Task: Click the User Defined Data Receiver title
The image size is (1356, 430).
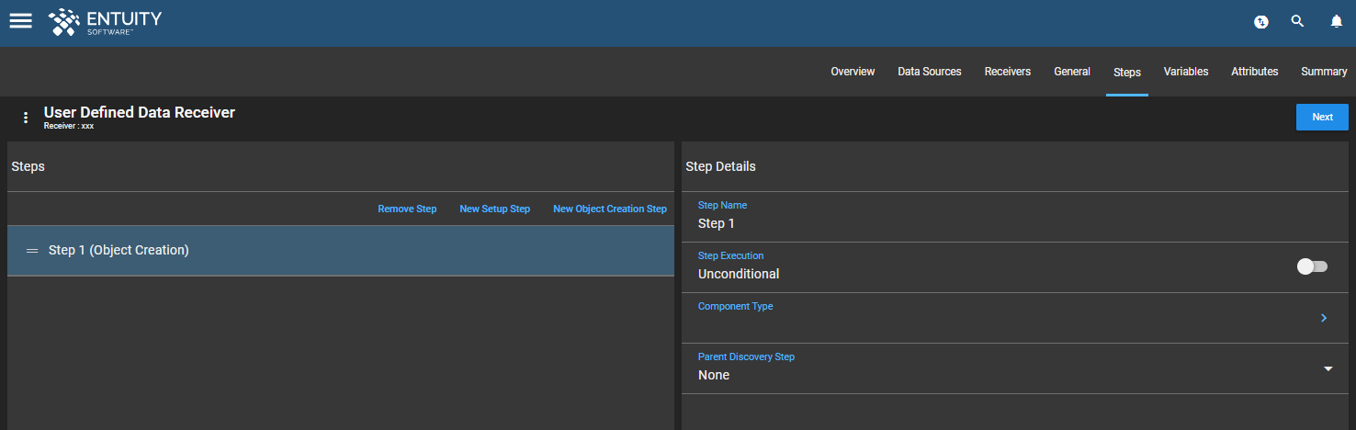Action: point(140,112)
